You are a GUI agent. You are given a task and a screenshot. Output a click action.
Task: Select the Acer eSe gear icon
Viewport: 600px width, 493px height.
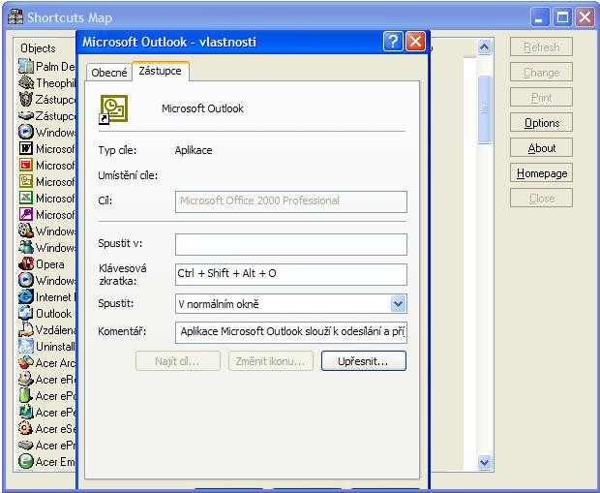(x=26, y=428)
